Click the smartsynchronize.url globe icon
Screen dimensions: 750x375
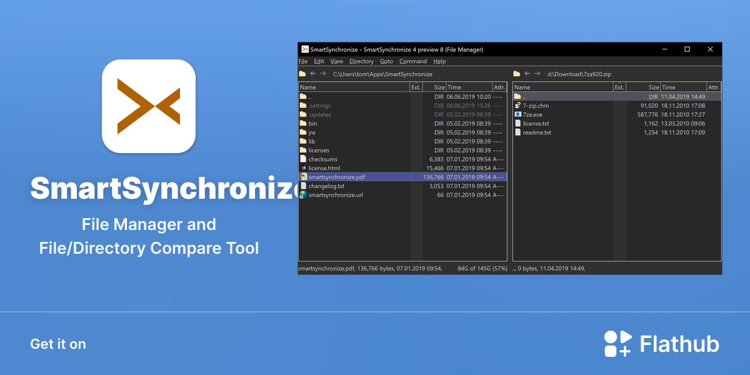[x=303, y=195]
